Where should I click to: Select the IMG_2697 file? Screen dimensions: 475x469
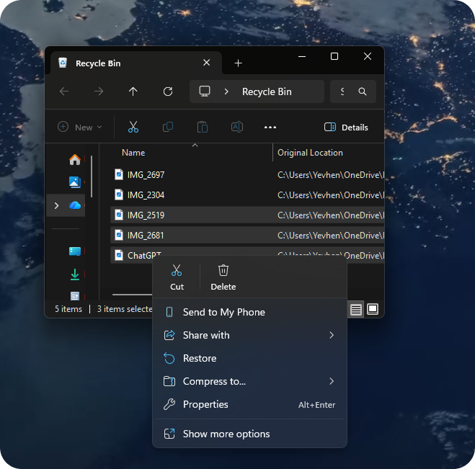point(146,175)
